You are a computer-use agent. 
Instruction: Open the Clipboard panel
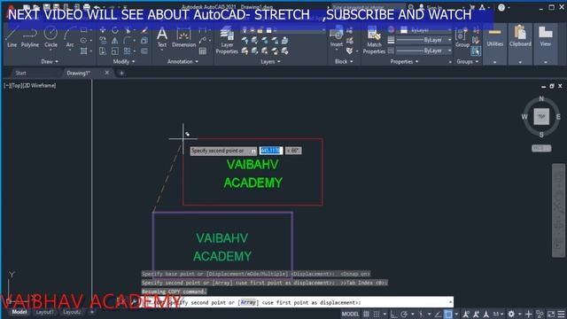pos(520,43)
